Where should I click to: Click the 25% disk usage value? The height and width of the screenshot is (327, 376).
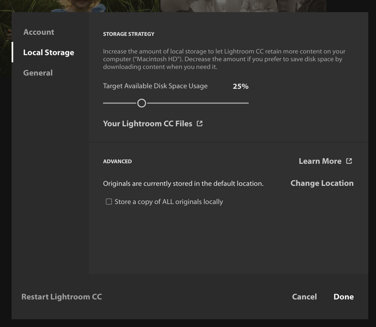(241, 86)
